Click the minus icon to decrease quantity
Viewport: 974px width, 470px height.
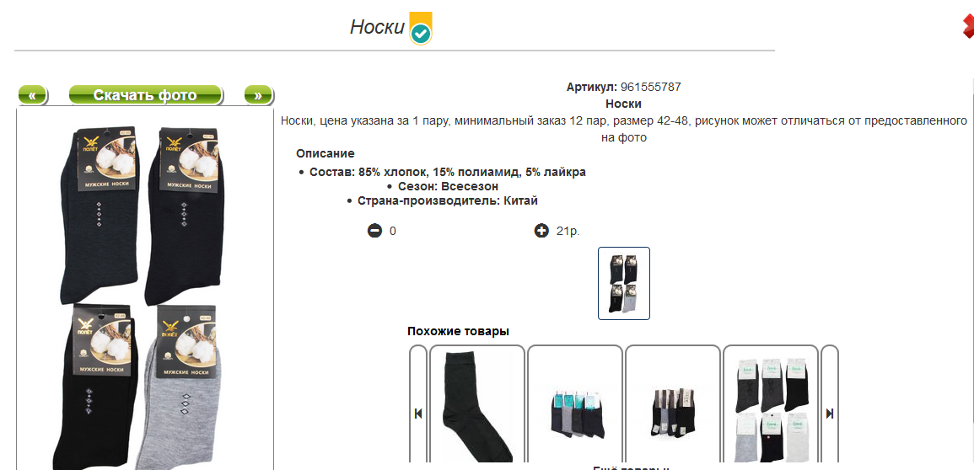coord(374,232)
